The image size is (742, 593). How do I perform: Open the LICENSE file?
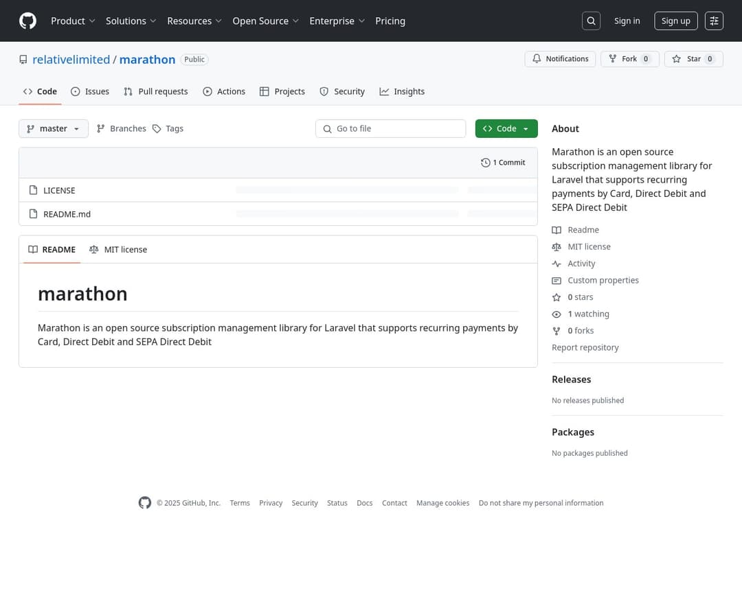click(59, 191)
